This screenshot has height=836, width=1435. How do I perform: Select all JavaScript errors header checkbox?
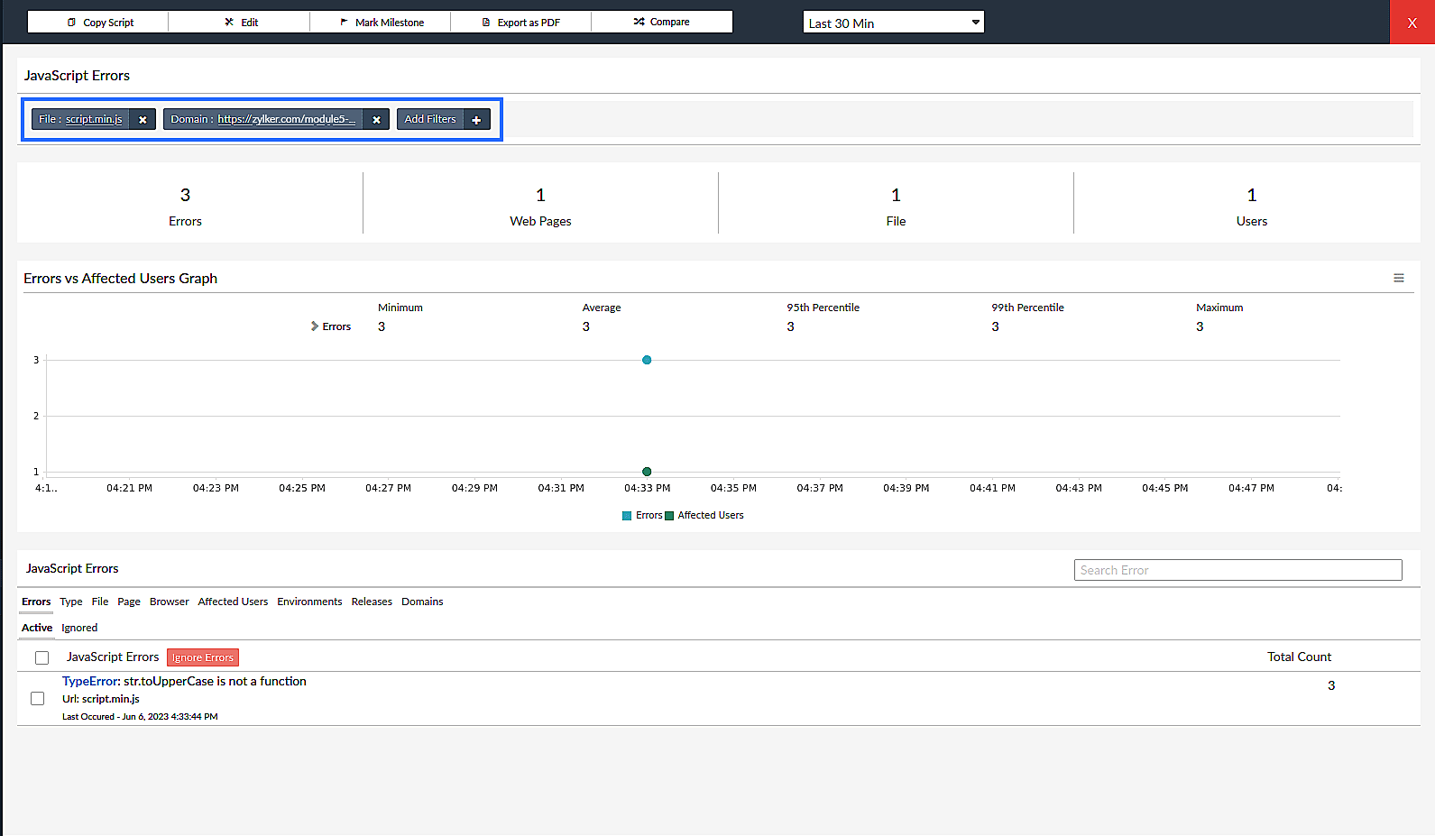click(41, 657)
